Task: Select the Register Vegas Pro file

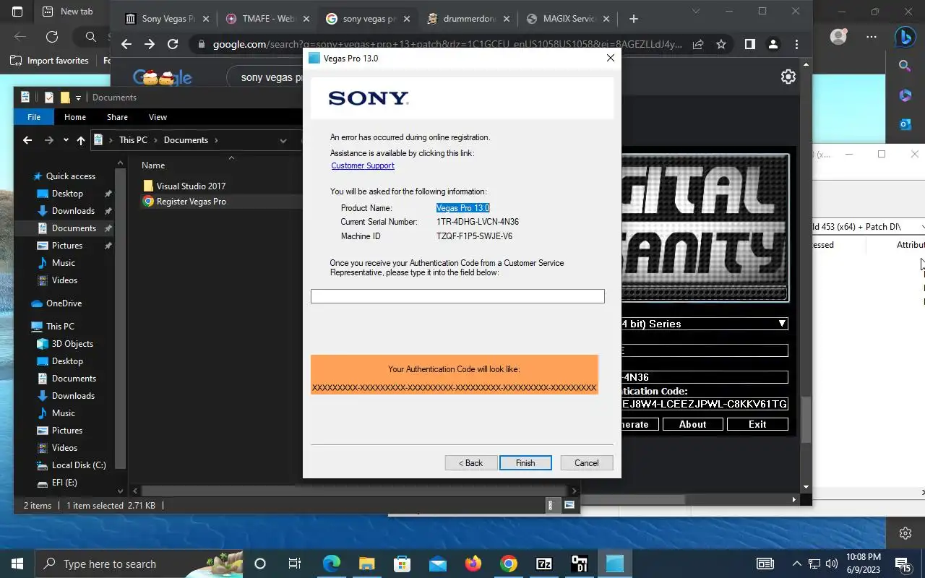Action: (x=191, y=202)
